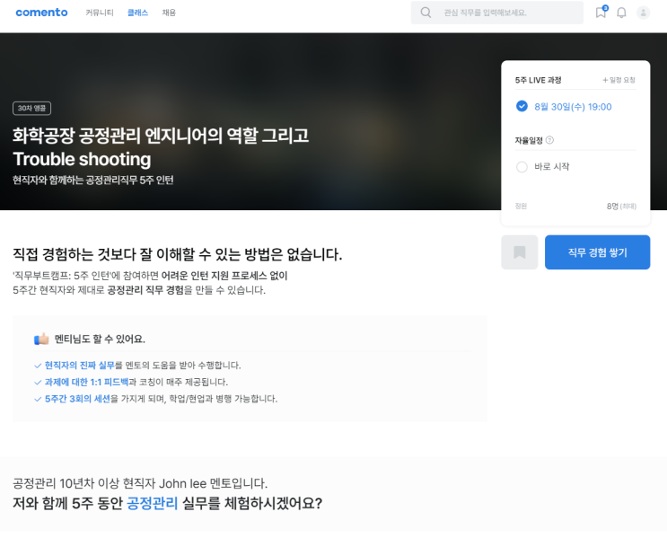Open saved bookmarks in the header
Screen dimensions: 667x538
click(601, 13)
